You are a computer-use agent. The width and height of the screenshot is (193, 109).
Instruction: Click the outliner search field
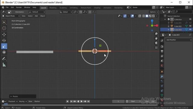(x=183, y=12)
